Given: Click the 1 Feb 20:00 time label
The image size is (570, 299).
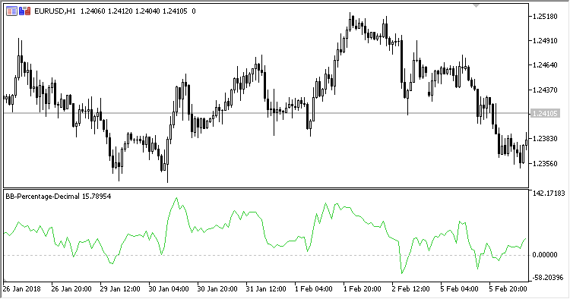Looking at the screenshot, I should click(x=363, y=289).
